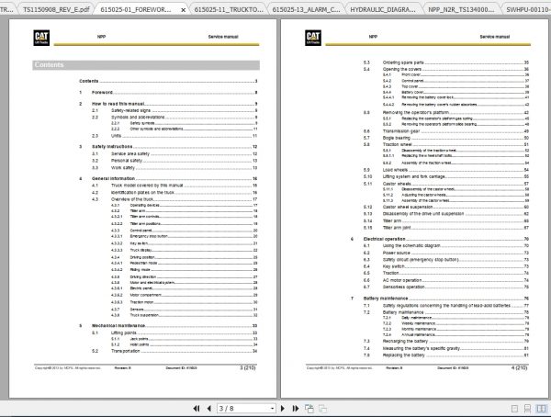Open entry 4 General information
551x417 pixels.
[x=169, y=178]
